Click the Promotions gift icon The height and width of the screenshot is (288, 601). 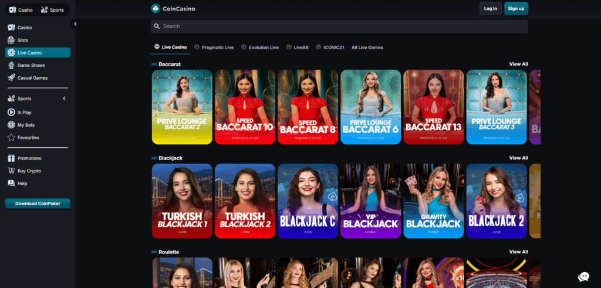tap(11, 158)
